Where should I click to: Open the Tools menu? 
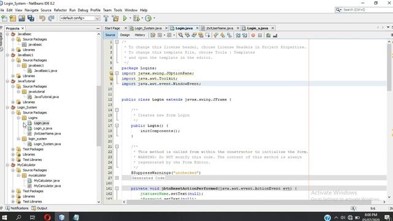tap(118, 10)
